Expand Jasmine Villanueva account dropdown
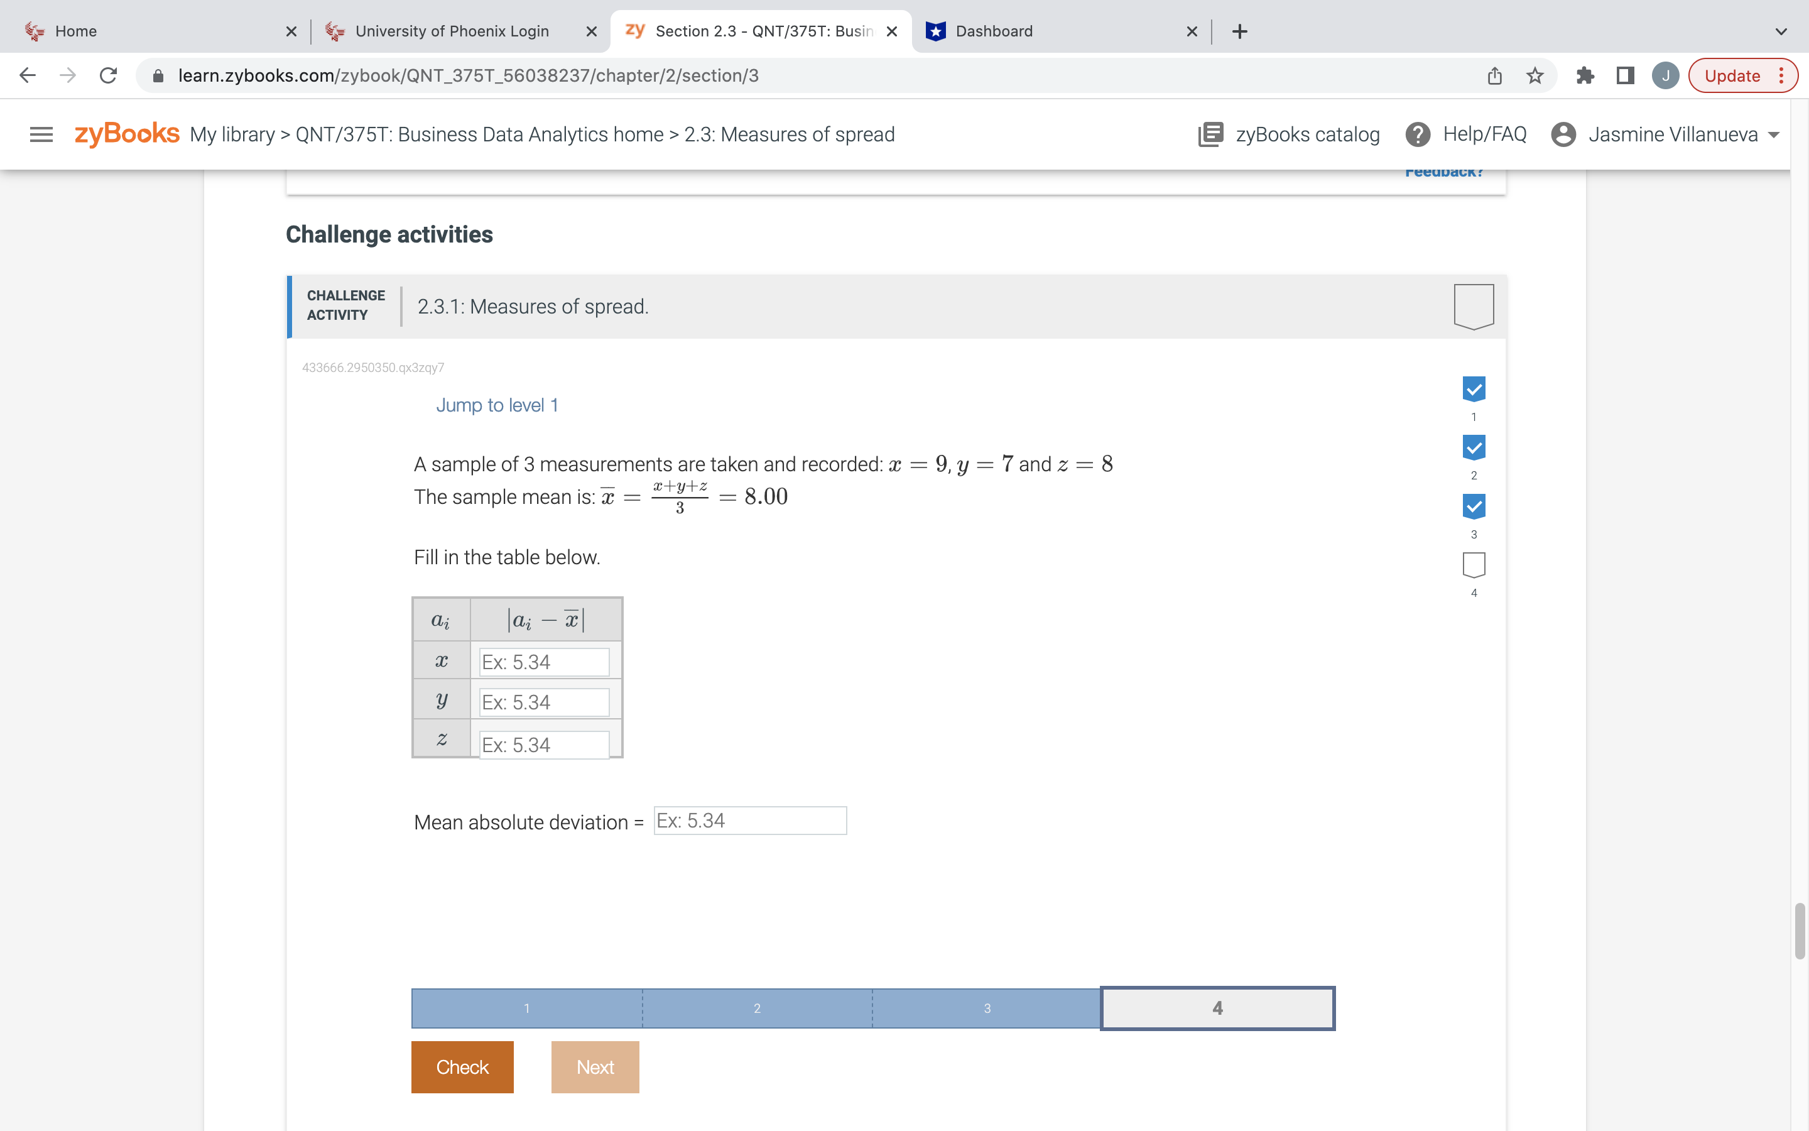Screen dimensions: 1809x1131 pos(1773,135)
